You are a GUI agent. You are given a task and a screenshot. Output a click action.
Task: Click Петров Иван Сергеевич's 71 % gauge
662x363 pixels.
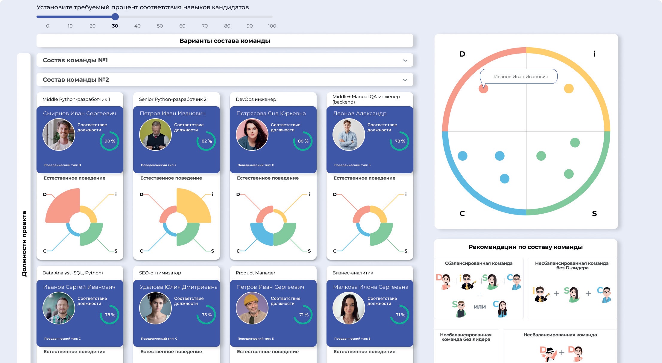coord(303,315)
